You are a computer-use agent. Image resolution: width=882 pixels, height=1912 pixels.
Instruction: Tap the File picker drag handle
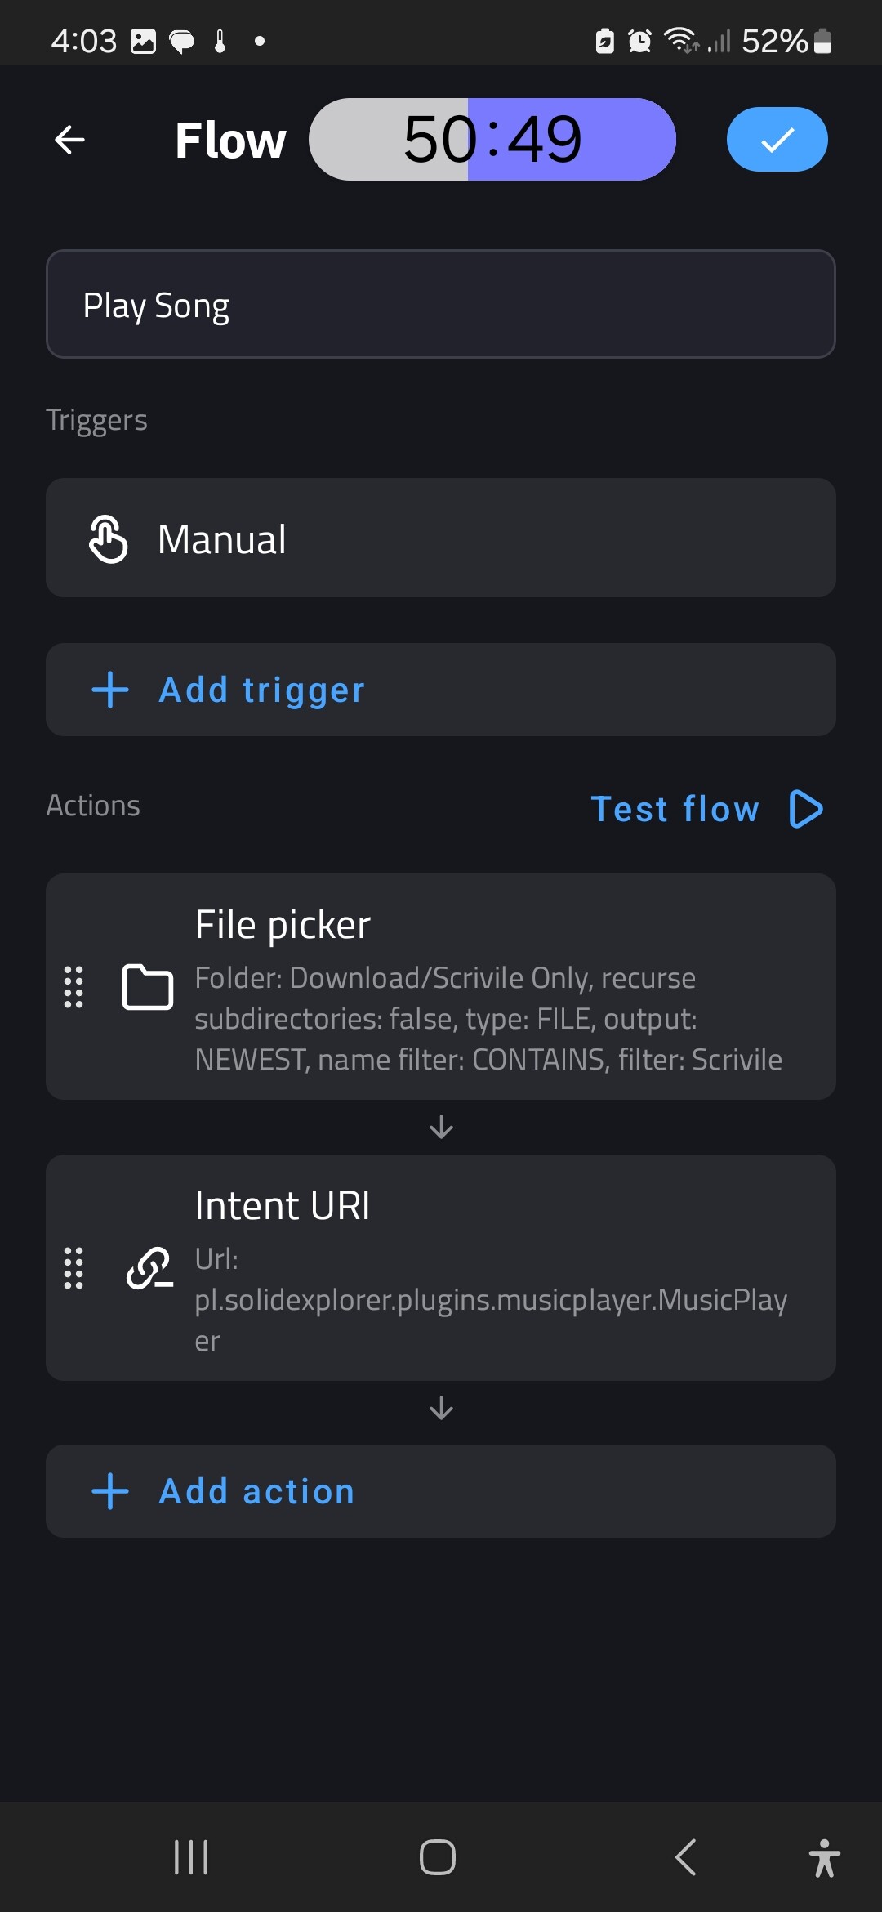tap(73, 987)
